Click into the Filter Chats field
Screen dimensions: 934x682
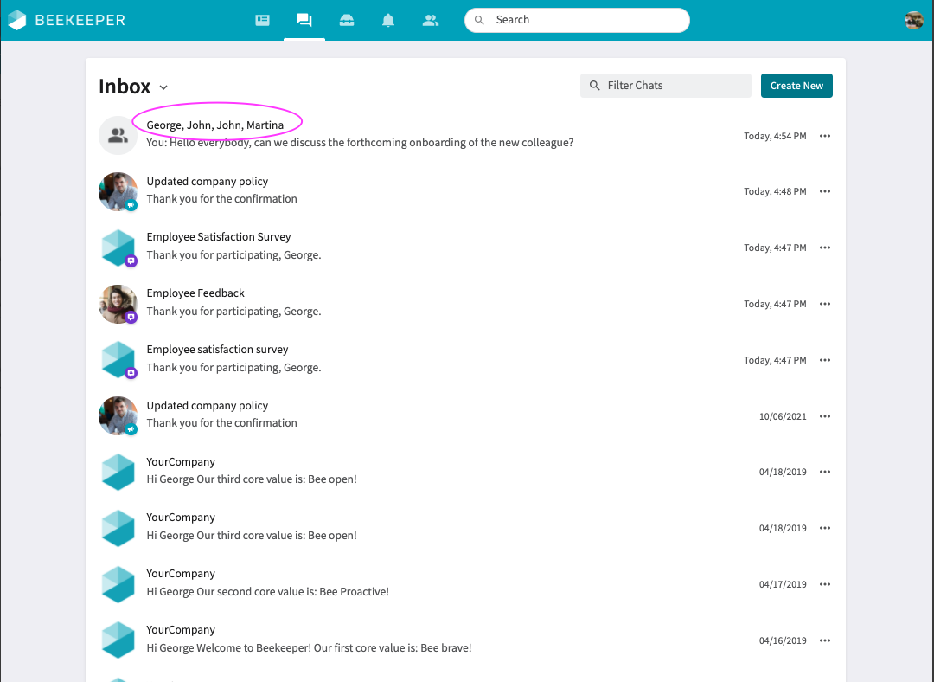point(665,86)
